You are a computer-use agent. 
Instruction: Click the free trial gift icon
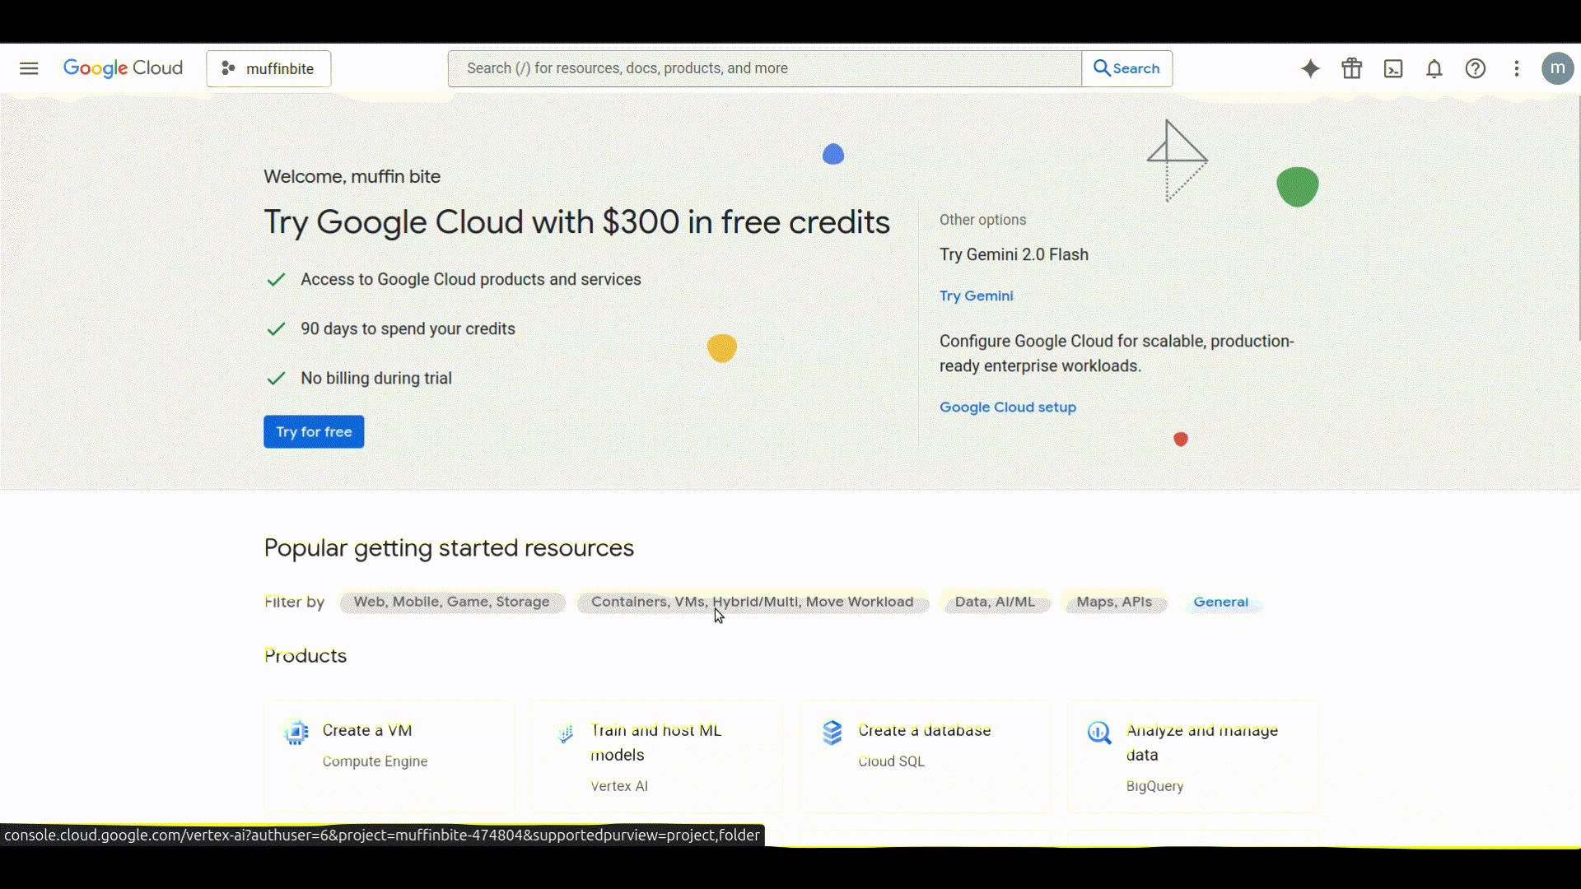coord(1351,68)
